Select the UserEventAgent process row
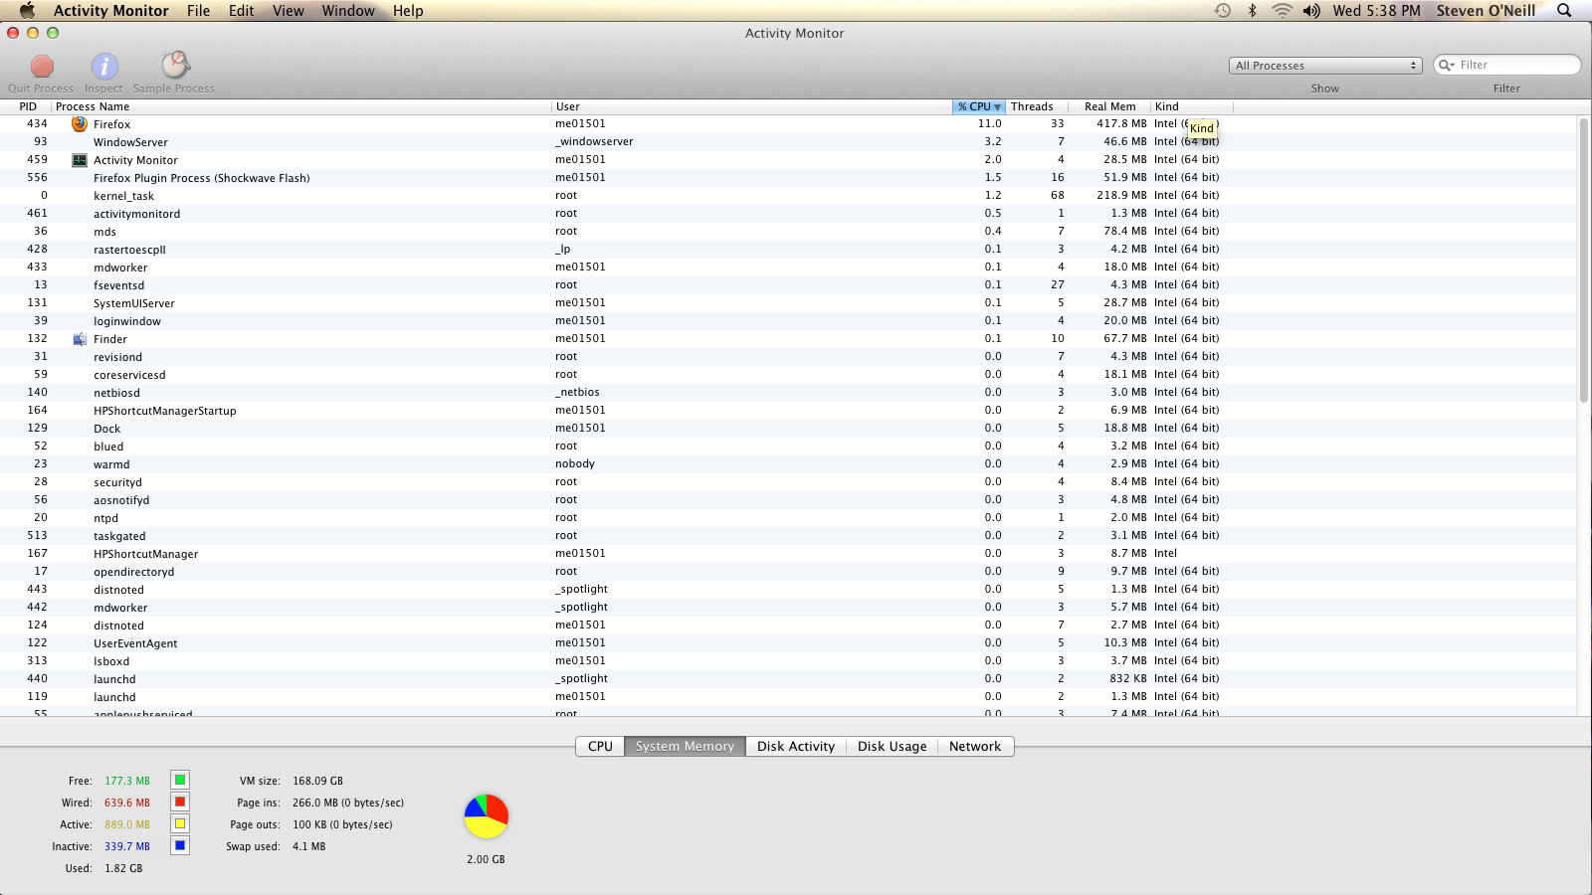 pos(788,643)
